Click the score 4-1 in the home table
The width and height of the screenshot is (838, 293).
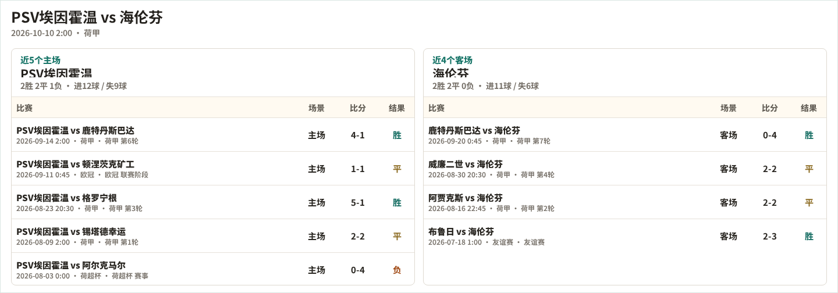pos(358,135)
